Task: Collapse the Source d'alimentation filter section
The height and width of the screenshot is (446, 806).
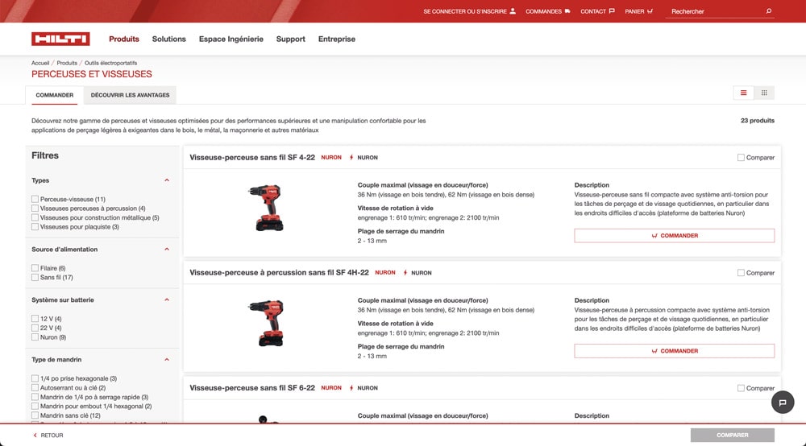Action: 167,250
